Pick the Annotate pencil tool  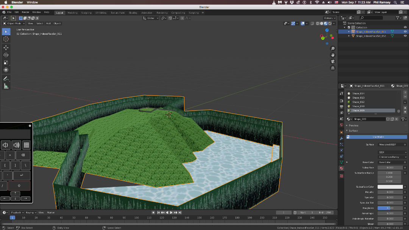(6, 79)
